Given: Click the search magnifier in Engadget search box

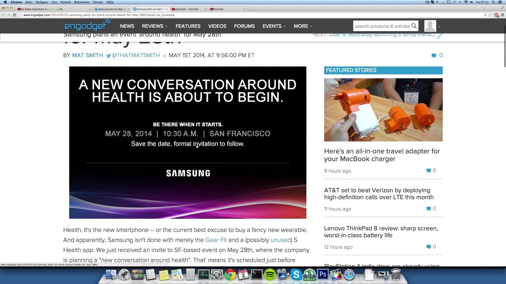Looking at the screenshot, I should 414,26.
